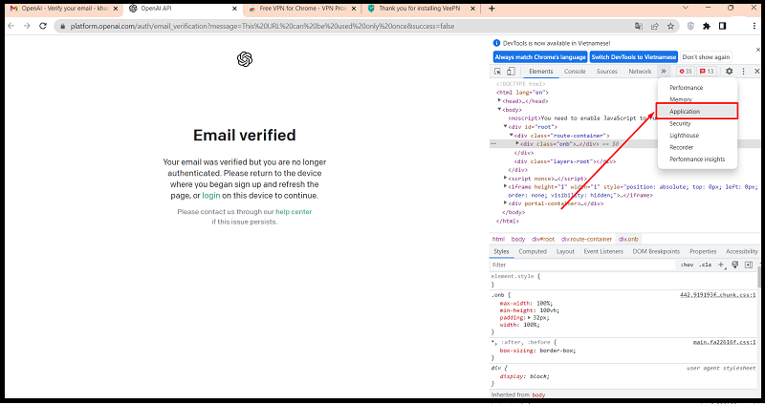Toggle the device toolbar icon

[512, 72]
